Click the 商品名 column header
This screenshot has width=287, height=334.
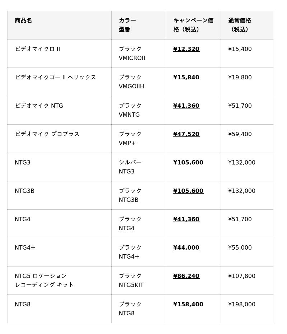click(x=23, y=21)
